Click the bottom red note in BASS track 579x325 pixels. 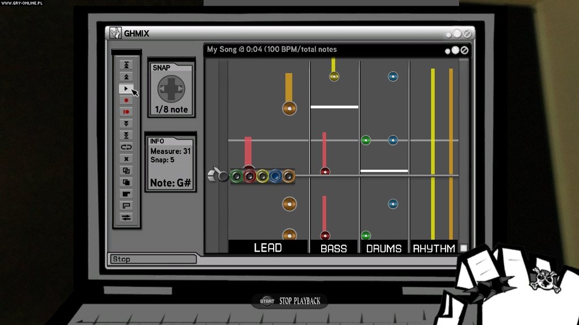(x=325, y=235)
